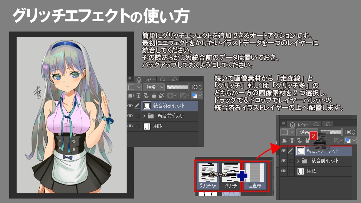Open third tab after レイヤー in badge 2 panel
Screen dimensions: 361x203
point(328,125)
